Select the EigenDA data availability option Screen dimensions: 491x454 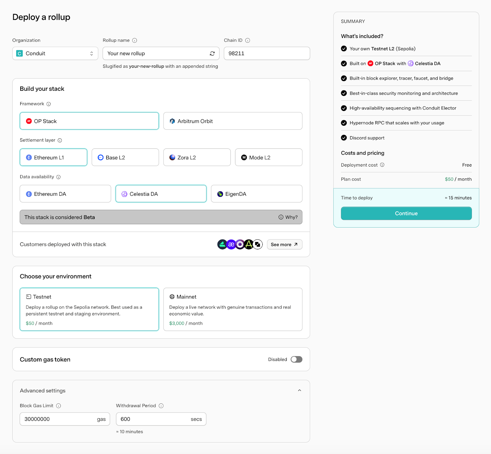[256, 194]
